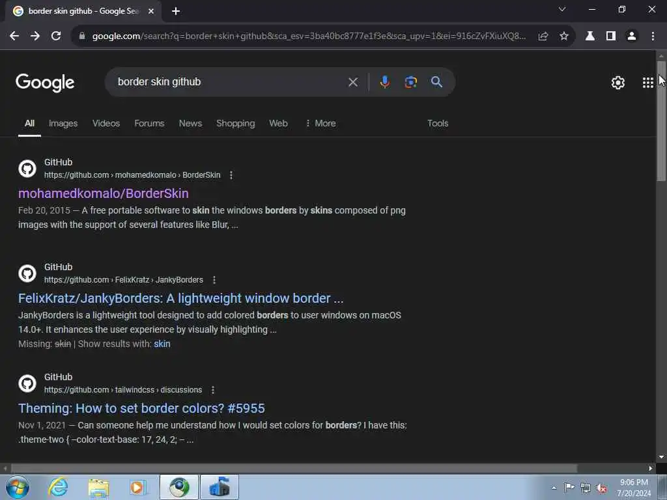Click the page scroll down arrow
Viewport: 667px width, 500px height.
pos(661,457)
